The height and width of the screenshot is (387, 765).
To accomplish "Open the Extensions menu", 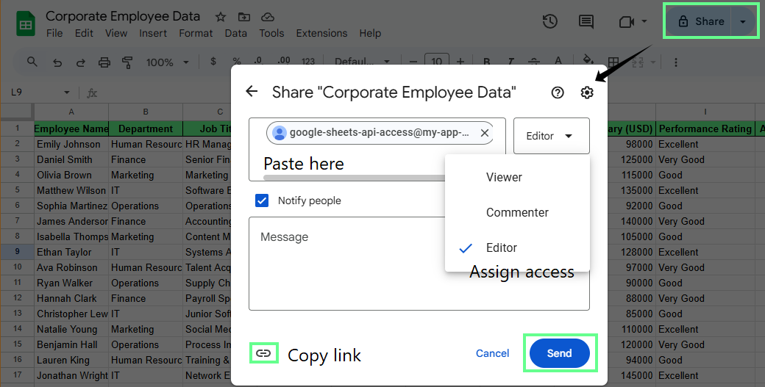I will tap(321, 33).
